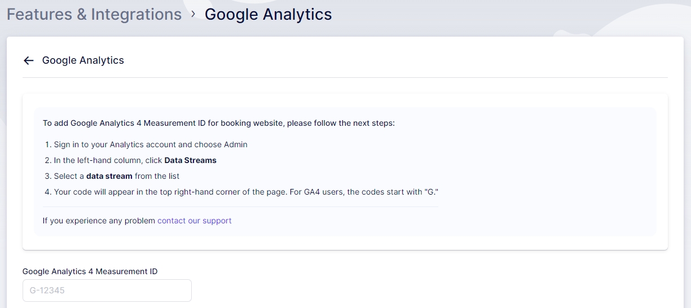691x308 pixels.
Task: Click the back arrow beside Google Analytics
Action: coord(29,60)
